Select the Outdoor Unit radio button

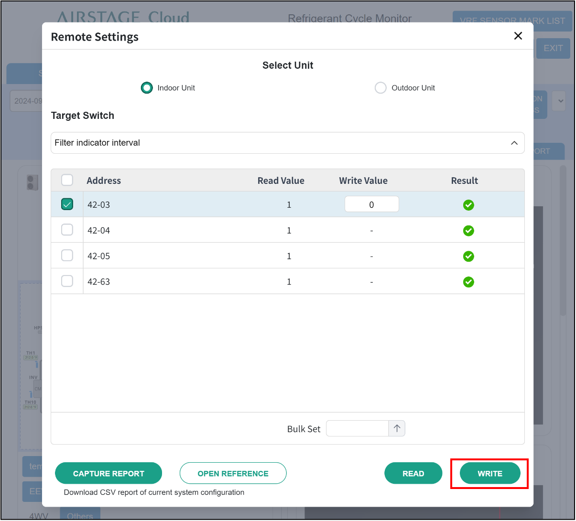click(x=380, y=88)
